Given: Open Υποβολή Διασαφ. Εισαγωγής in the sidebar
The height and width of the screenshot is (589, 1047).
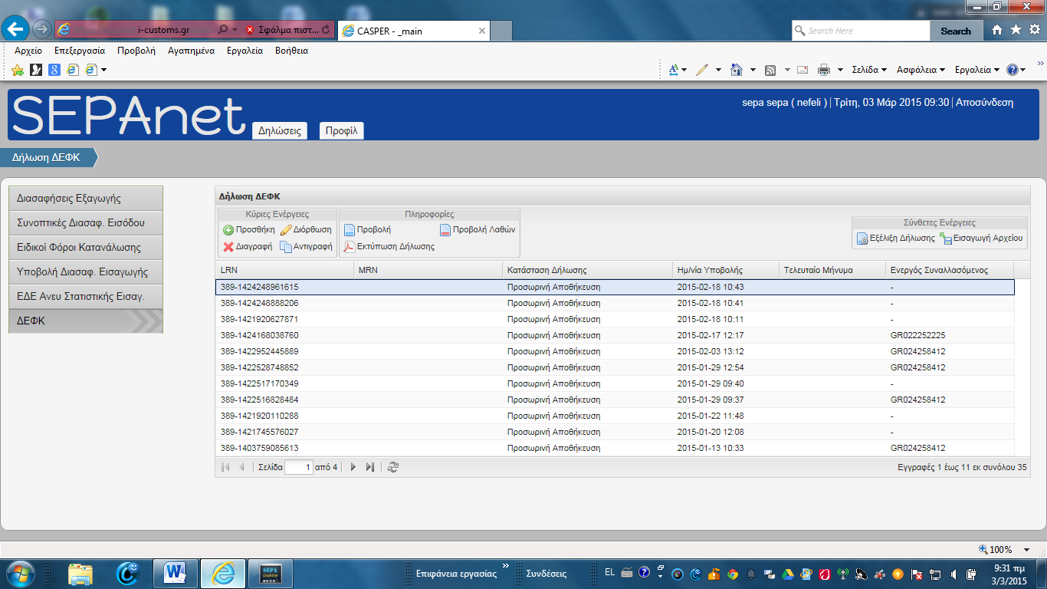Looking at the screenshot, I should pos(86,271).
